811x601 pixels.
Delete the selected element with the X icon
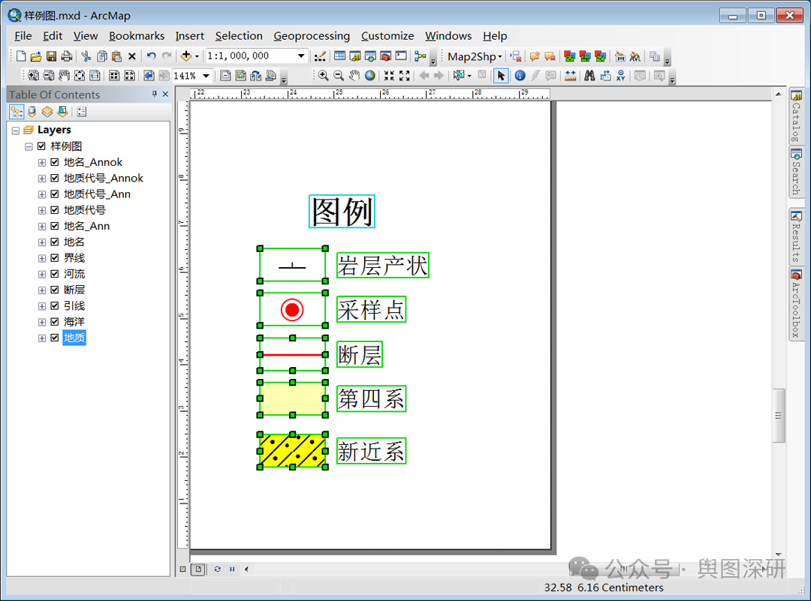pos(132,56)
